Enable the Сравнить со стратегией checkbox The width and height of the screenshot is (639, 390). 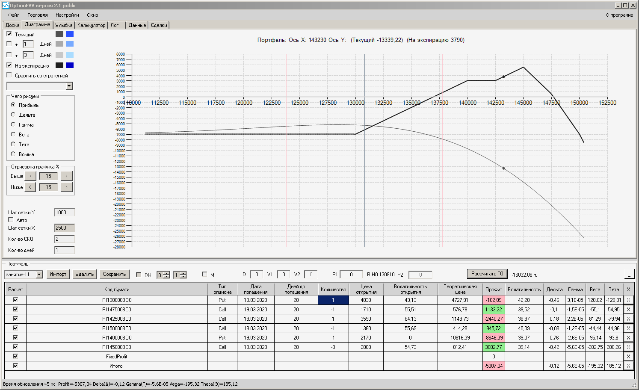(x=9, y=75)
